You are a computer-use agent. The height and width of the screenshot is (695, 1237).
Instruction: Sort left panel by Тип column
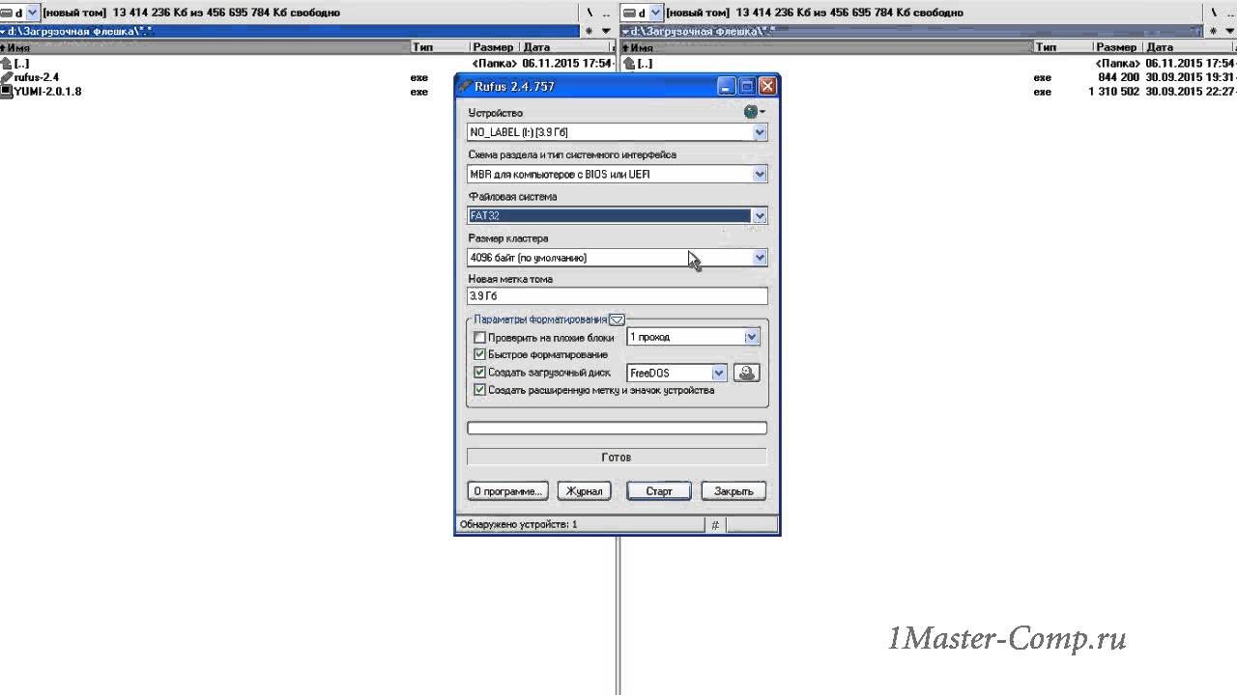coord(439,46)
